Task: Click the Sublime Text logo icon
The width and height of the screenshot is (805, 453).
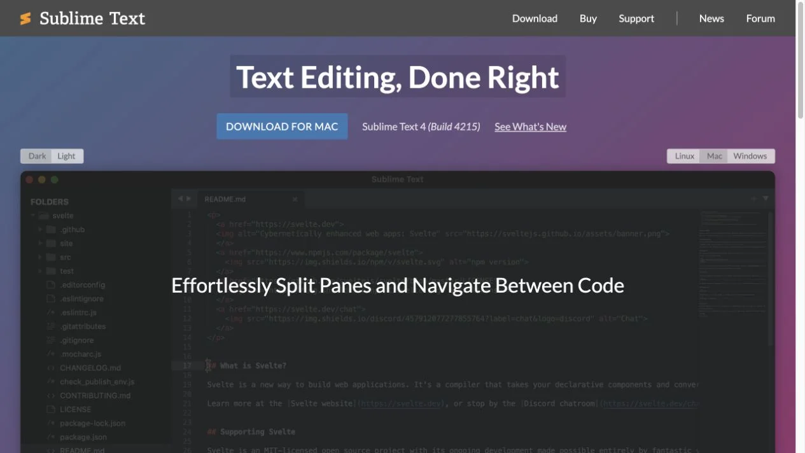Action: 25,18
